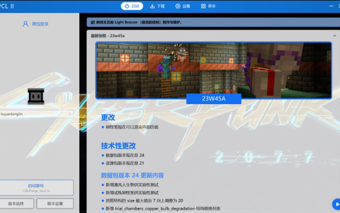Click the 23W45A blue label button

point(214,99)
